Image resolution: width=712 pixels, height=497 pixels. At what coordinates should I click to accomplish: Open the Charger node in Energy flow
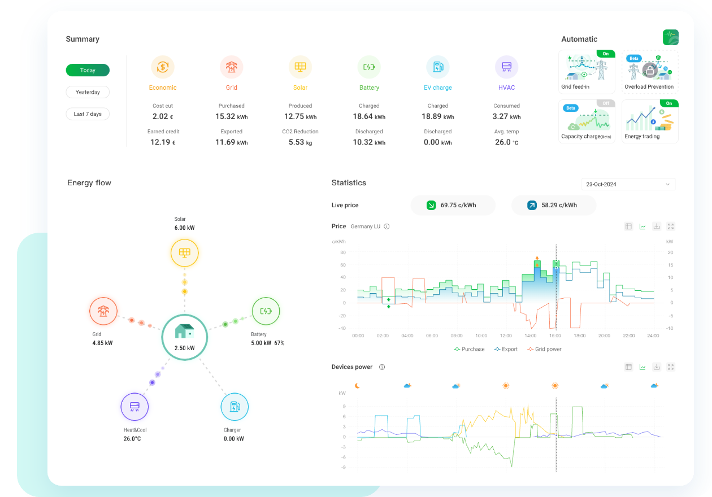pos(234,407)
